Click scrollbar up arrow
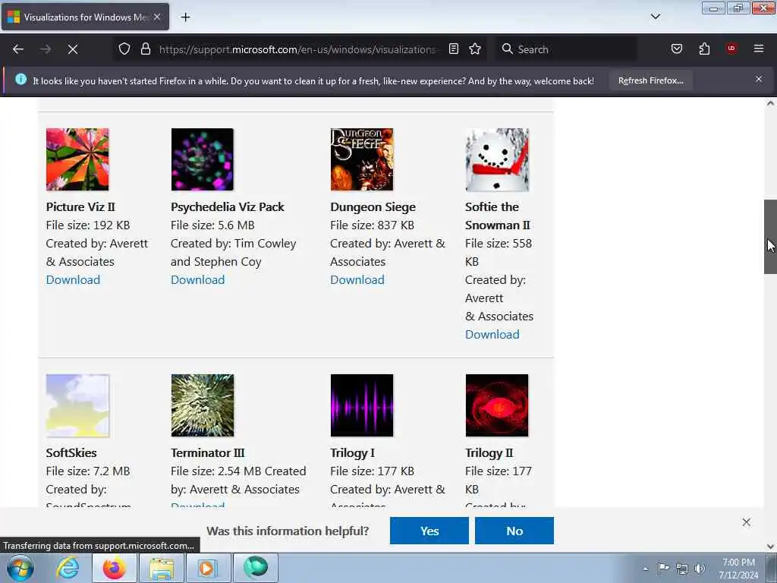Screen dimensions: 777x583 point(770,103)
